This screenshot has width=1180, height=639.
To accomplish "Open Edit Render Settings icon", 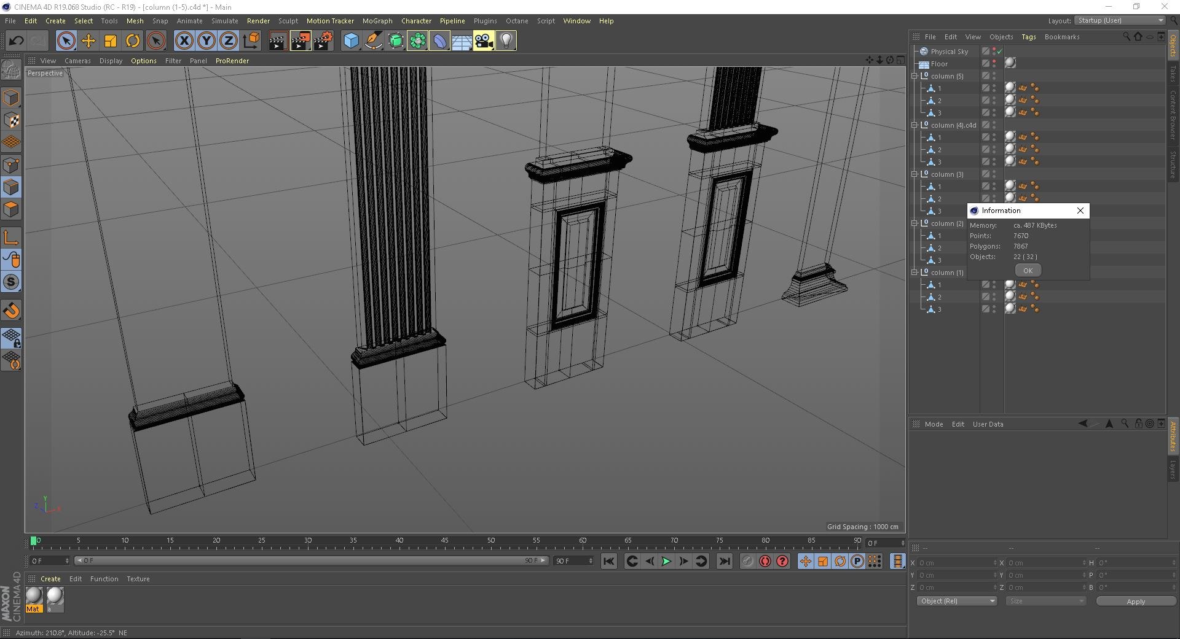I will [x=323, y=41].
